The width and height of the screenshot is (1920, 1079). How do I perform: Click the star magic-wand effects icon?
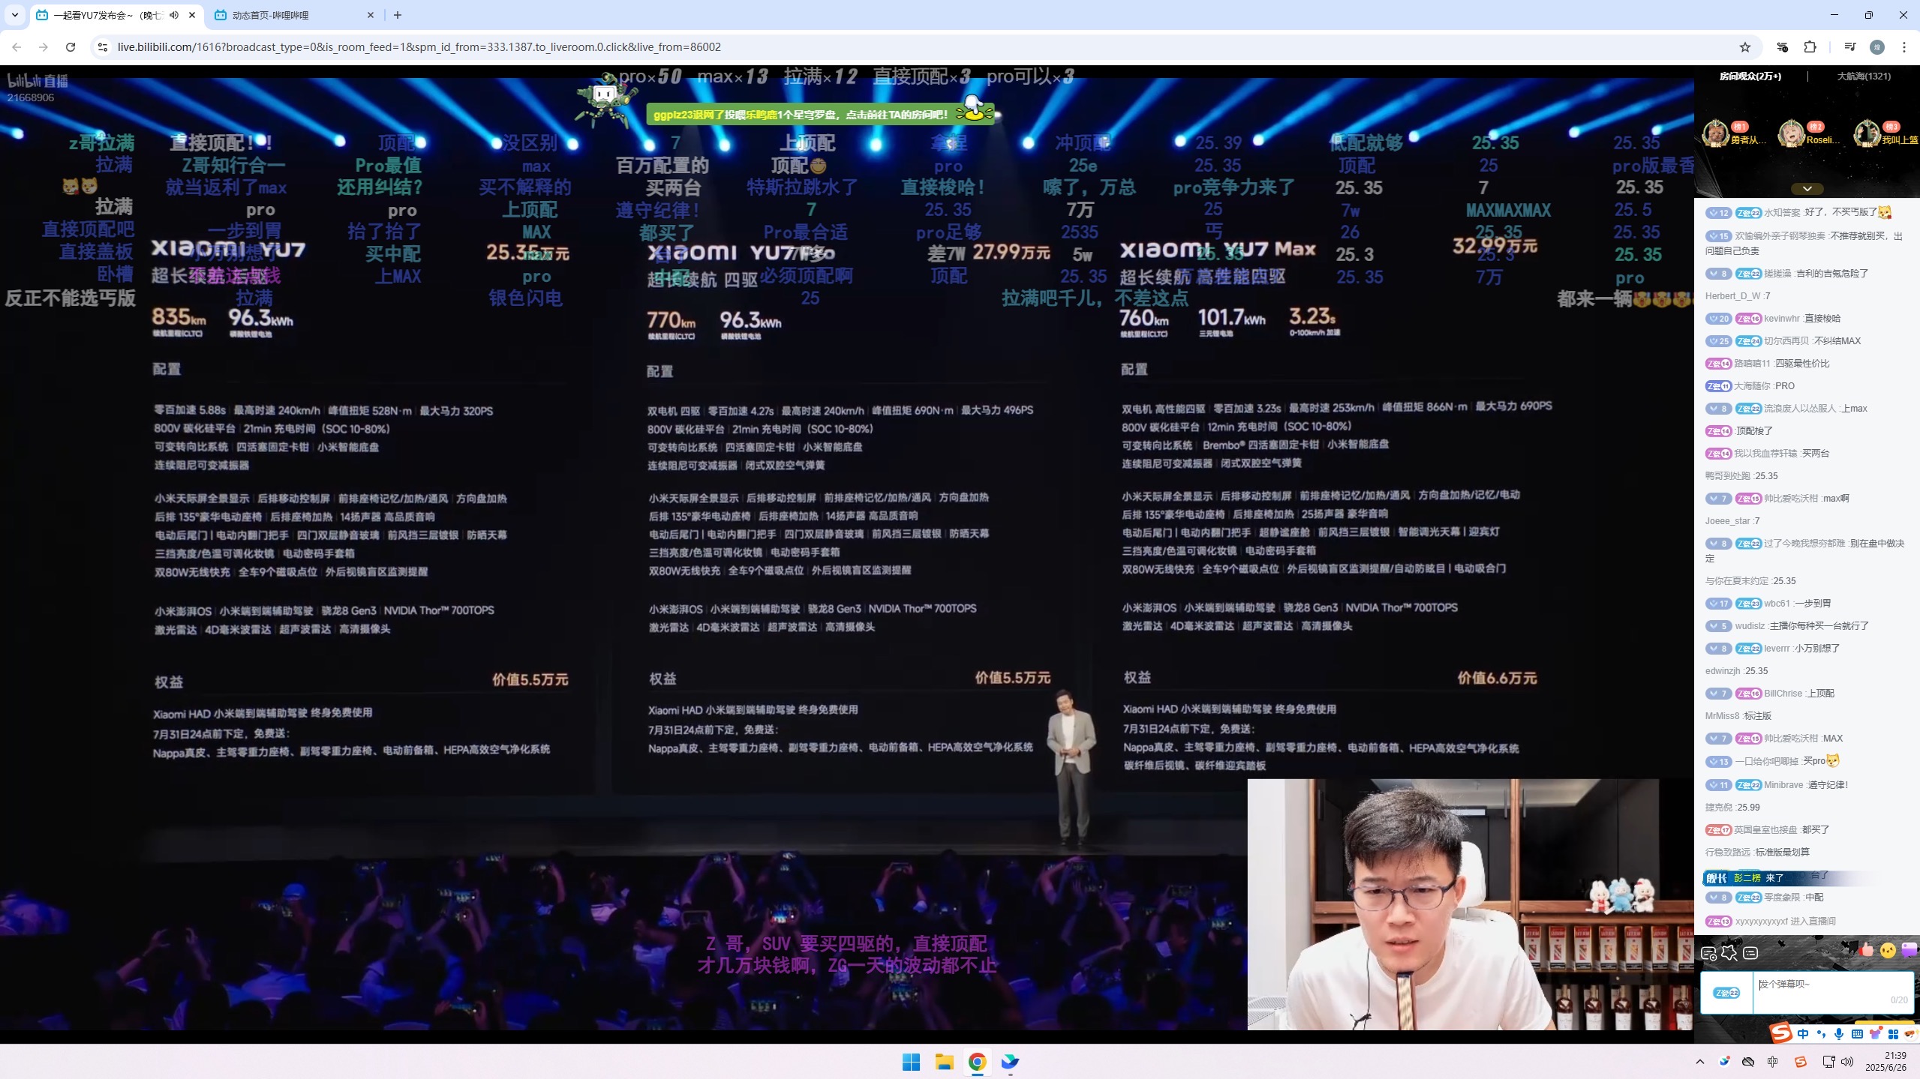pos(1729,953)
